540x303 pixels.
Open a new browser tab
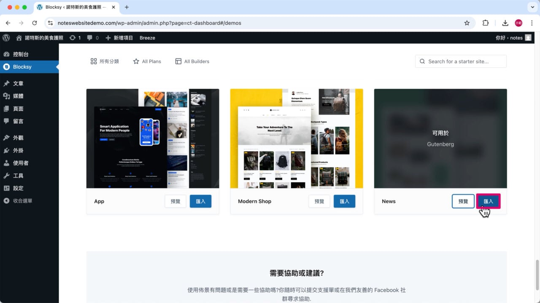pyautogui.click(x=127, y=7)
